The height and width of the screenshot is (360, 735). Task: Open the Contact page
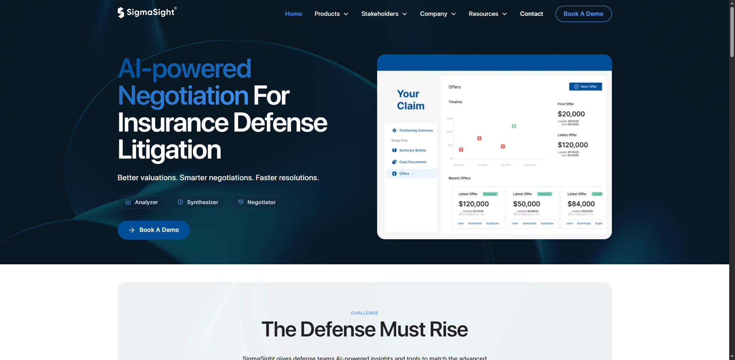pos(532,14)
